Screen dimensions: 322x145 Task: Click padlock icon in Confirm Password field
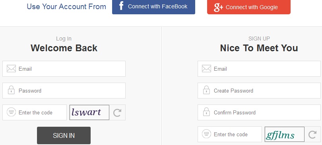coord(206,112)
